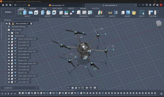Switch to the Plastic tab
This screenshot has height=97, width=164.
click(71, 8)
